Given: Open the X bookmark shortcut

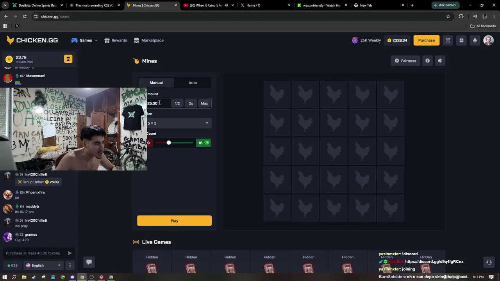Looking at the screenshot, I should [17, 26].
